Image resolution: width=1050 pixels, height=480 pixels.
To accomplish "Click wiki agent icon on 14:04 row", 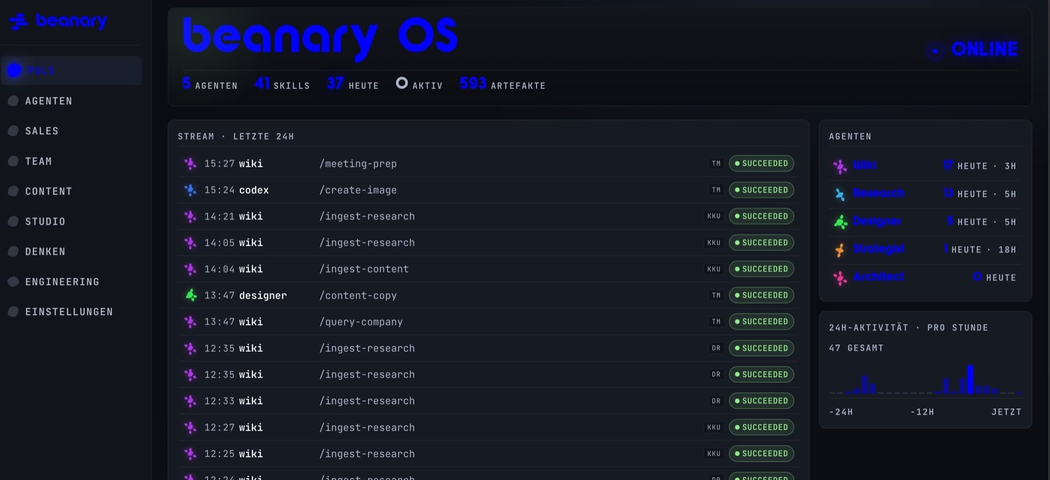I will (x=191, y=269).
